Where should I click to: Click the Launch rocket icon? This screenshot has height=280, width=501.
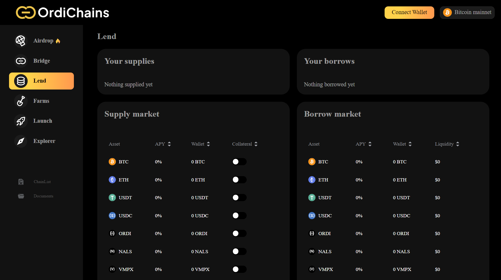pyautogui.click(x=21, y=121)
